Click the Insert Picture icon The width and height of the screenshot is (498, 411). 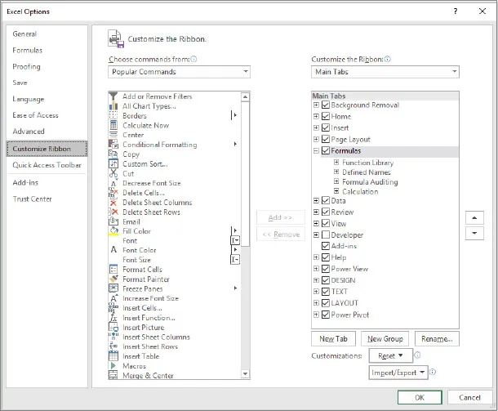113,328
